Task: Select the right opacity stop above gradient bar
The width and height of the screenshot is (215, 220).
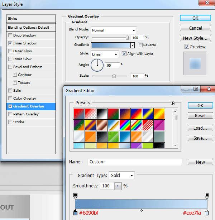Action: coord(207,196)
